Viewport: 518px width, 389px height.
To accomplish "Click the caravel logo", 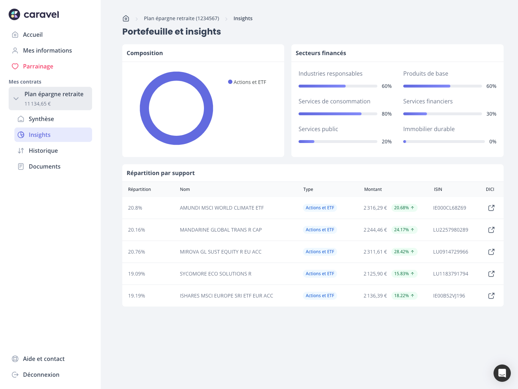I will 33,14.
